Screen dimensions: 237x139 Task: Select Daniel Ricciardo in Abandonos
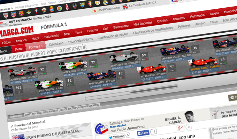point(33,114)
